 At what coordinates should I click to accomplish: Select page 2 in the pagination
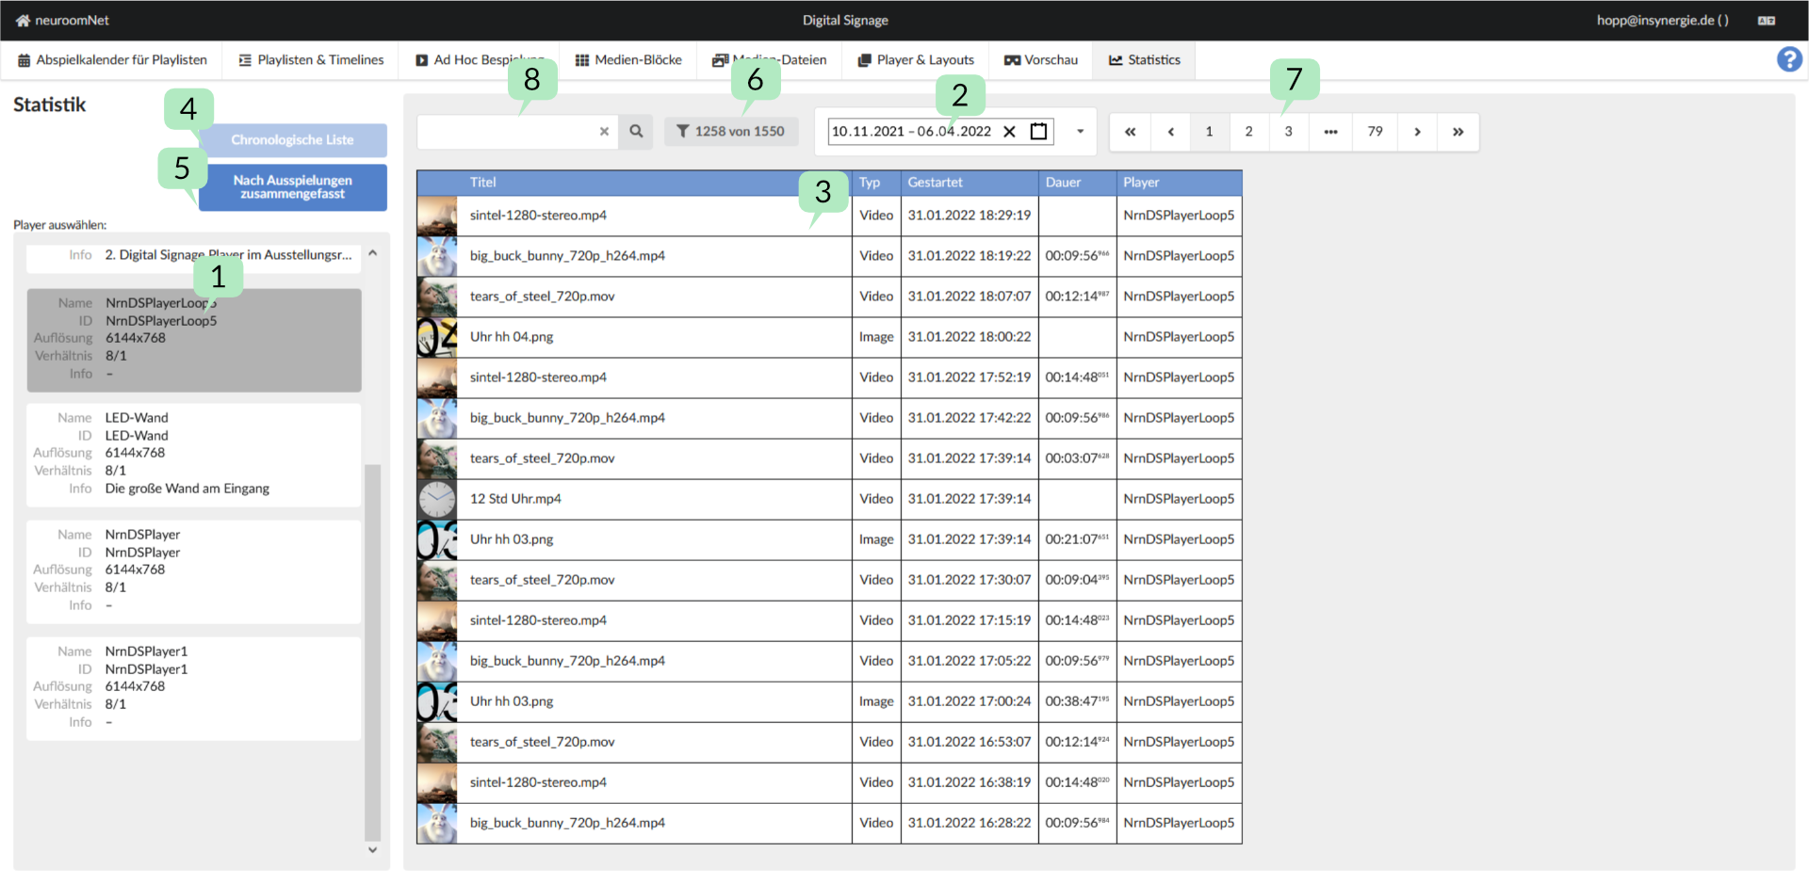(x=1249, y=132)
